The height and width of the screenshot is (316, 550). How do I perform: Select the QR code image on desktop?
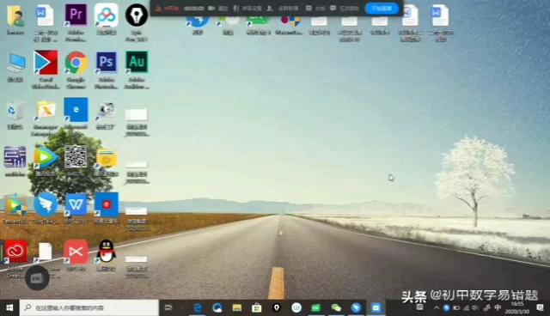76,156
